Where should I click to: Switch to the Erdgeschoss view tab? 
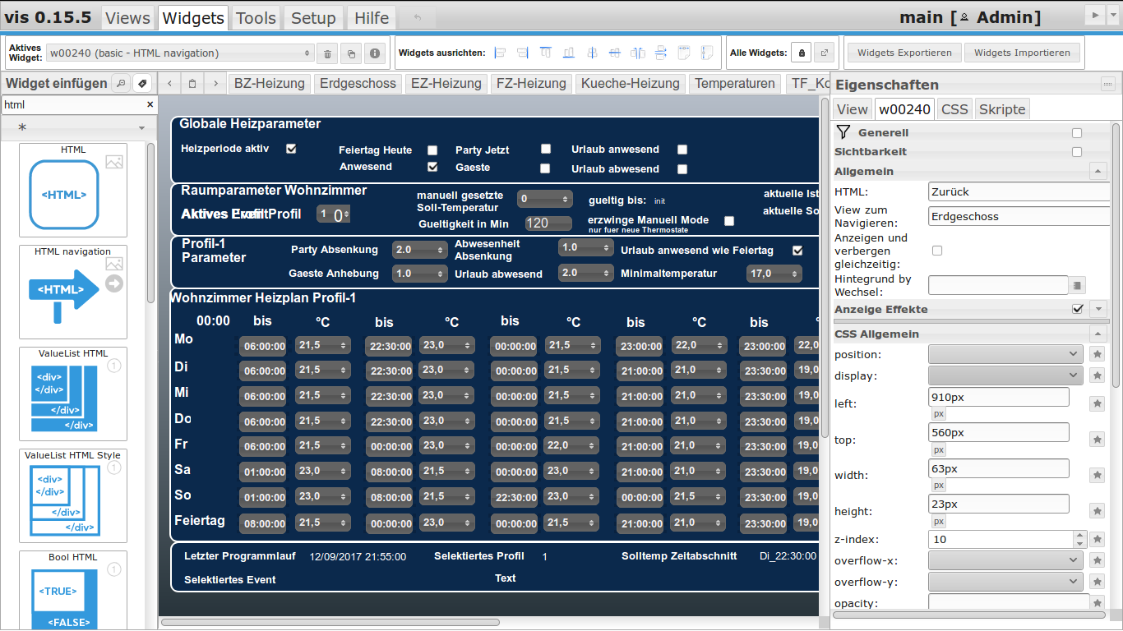coord(358,83)
